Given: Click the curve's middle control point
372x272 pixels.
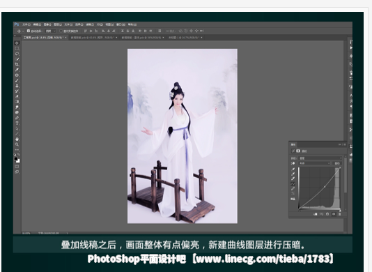Looking at the screenshot, I should [x=325, y=187].
